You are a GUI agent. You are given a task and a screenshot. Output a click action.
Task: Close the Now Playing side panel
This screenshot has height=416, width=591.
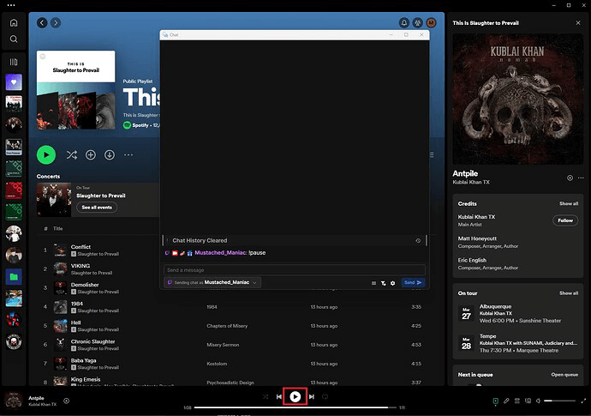pos(578,22)
